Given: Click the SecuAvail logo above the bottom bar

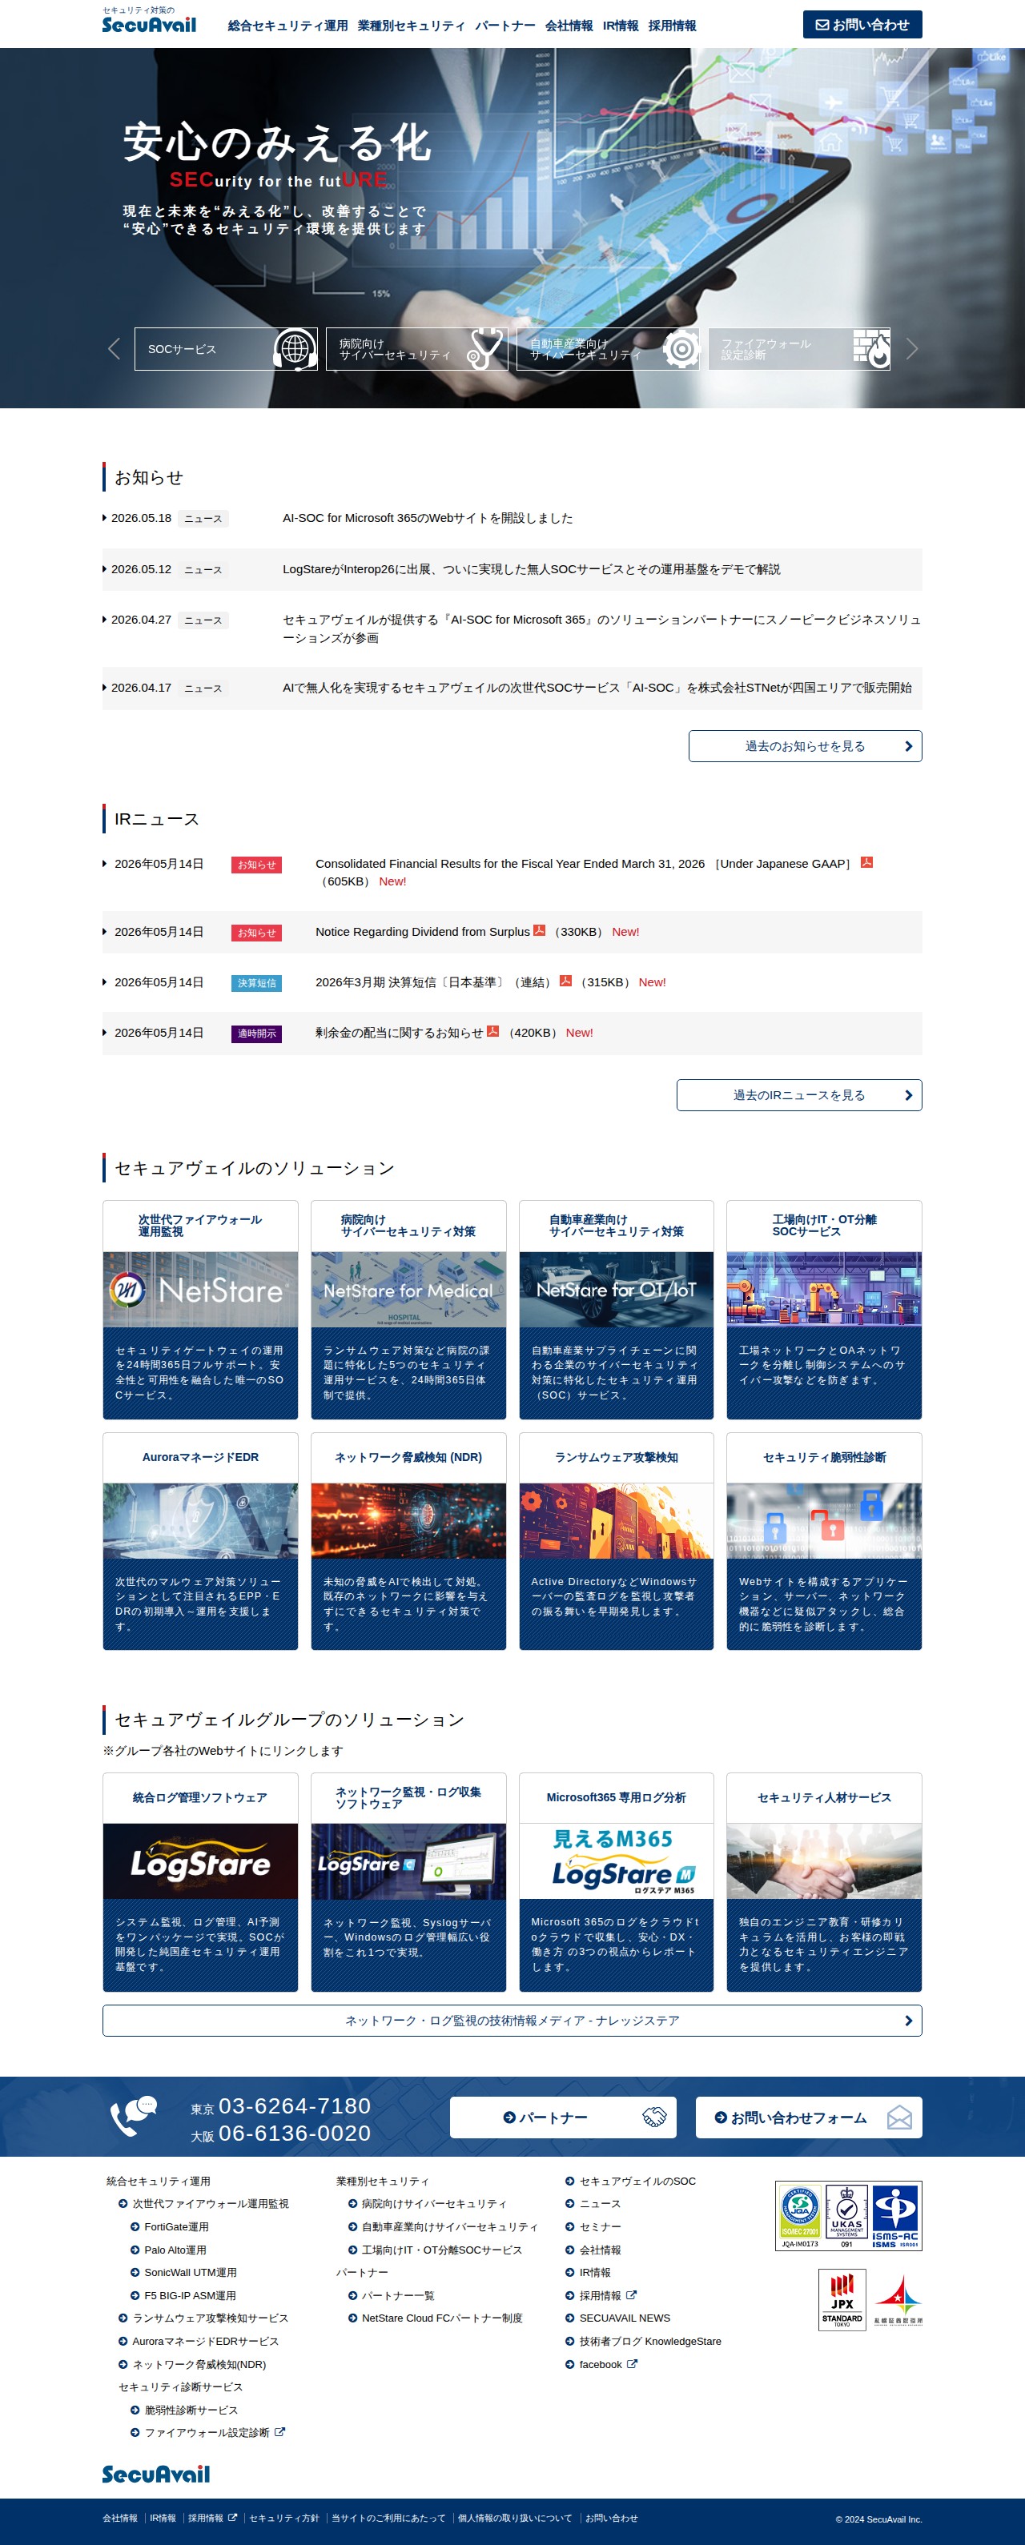Looking at the screenshot, I should click(156, 2473).
